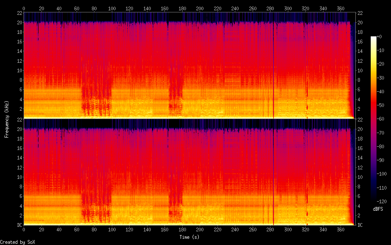
Task: Click the 100 tick on the bottom time axis
Action: click(112, 230)
